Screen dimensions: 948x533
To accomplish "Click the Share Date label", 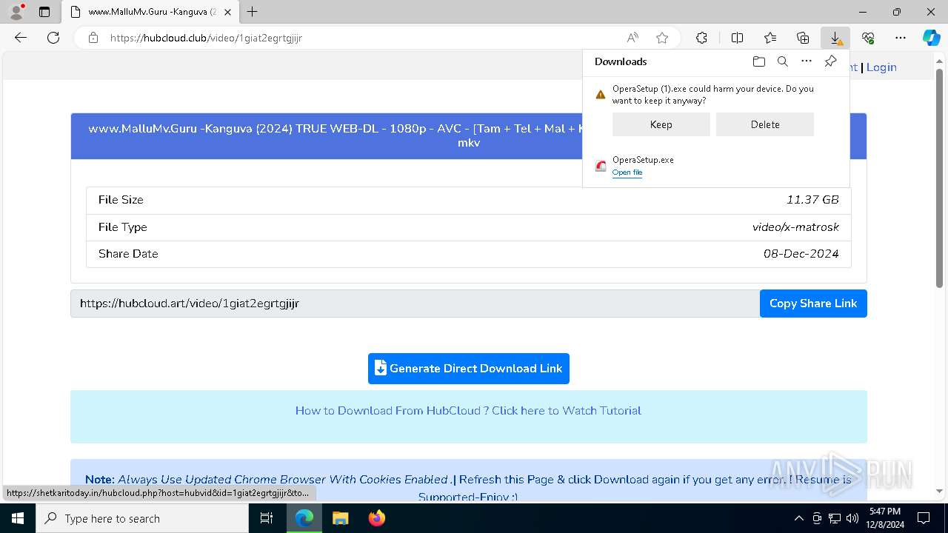I will coord(128,254).
